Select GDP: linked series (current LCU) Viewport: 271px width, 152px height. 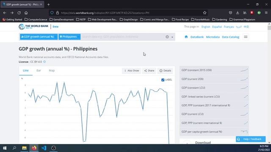(214, 97)
